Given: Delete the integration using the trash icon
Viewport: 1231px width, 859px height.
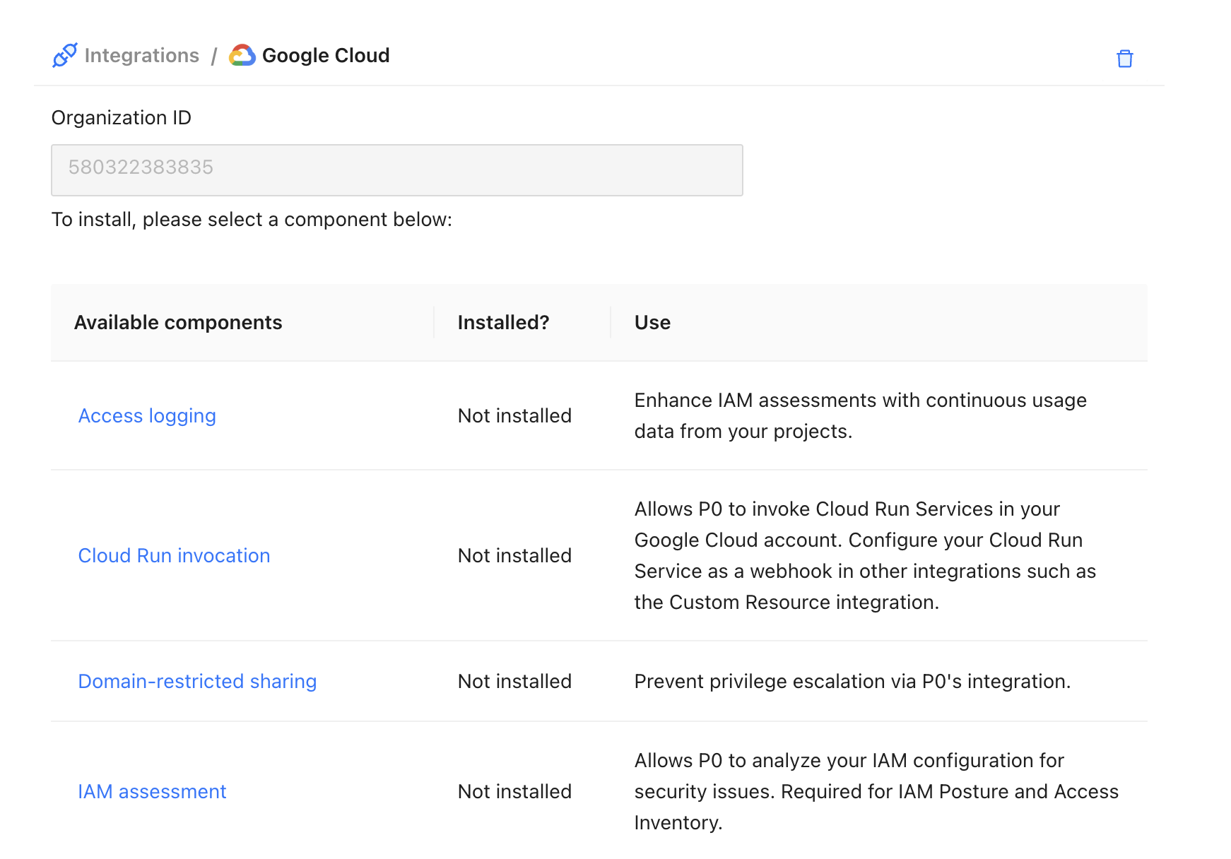Looking at the screenshot, I should pyautogui.click(x=1124, y=59).
